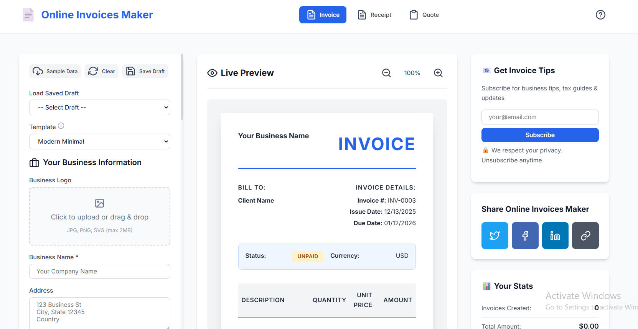Save Draft of the invoice
This screenshot has width=638, height=329.
pos(145,71)
